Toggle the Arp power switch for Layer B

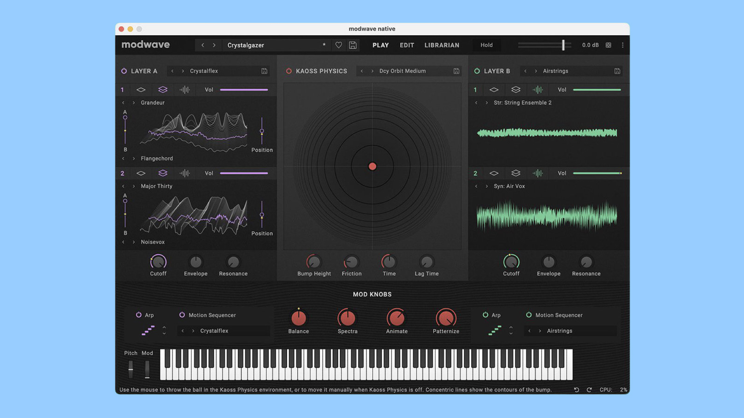(x=485, y=315)
